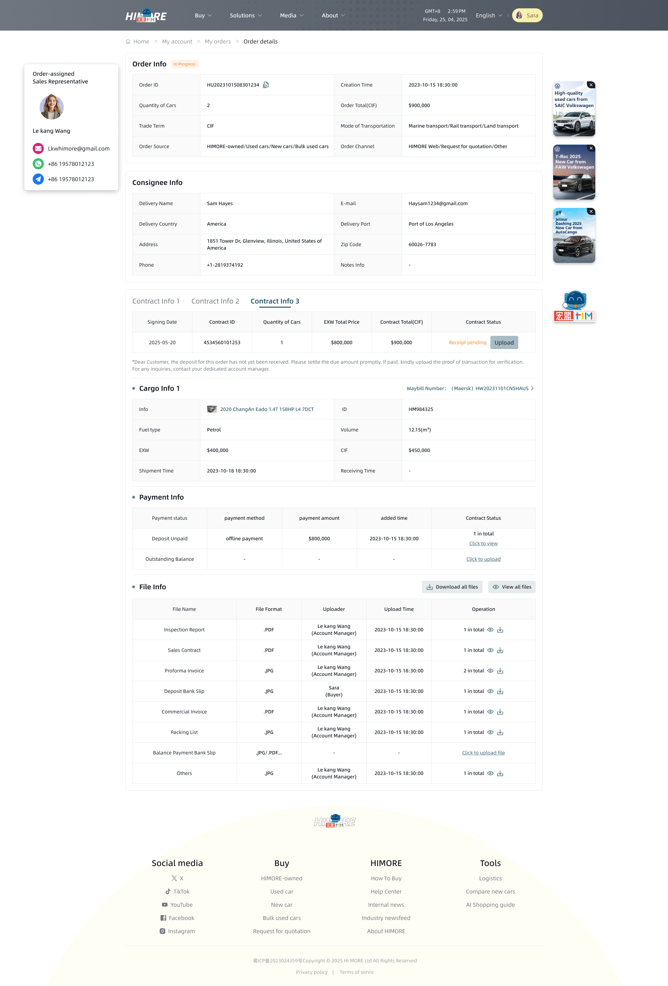Preview the Deposit Bank Slip eye icon
The width and height of the screenshot is (668, 986).
click(x=490, y=691)
